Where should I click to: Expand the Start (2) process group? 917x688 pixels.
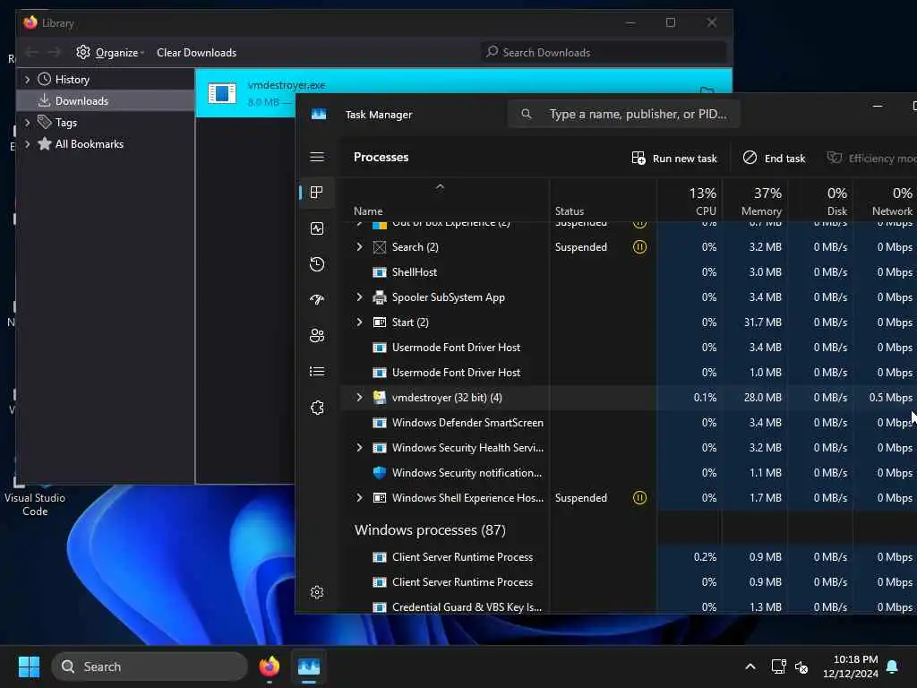359,322
